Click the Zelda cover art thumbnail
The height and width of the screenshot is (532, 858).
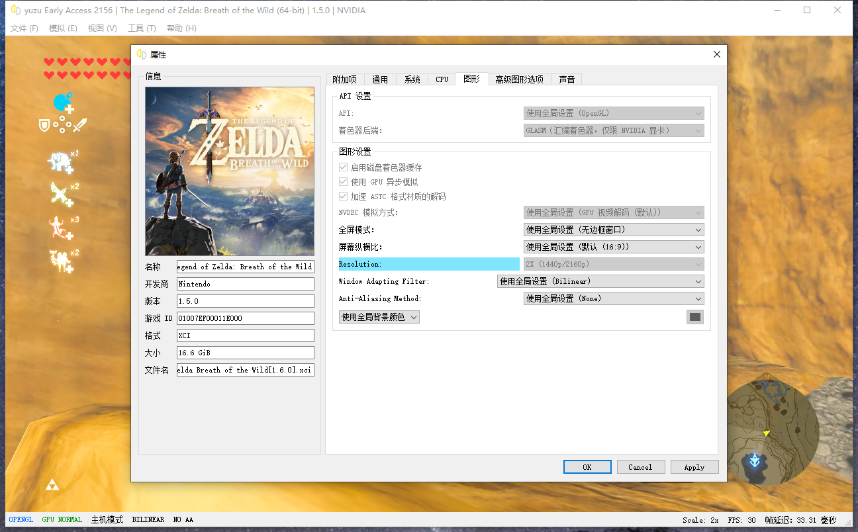click(230, 171)
